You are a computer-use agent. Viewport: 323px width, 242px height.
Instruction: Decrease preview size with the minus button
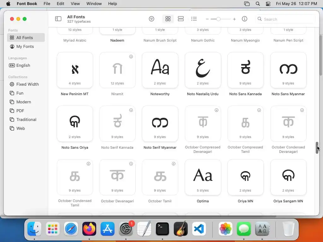click(207, 19)
